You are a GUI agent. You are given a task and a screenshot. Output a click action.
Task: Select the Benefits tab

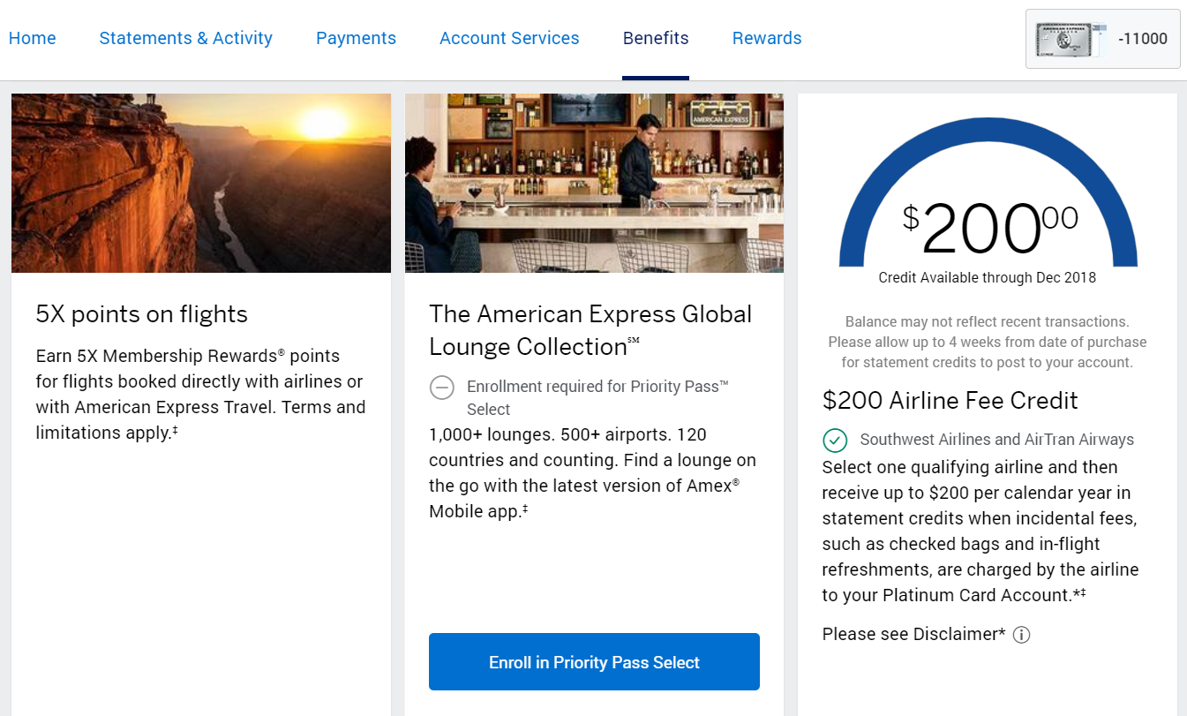[x=656, y=38]
